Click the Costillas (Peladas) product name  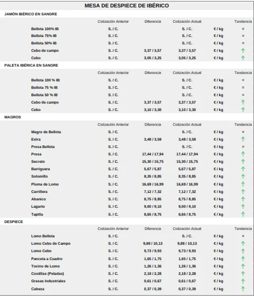tap(47, 274)
